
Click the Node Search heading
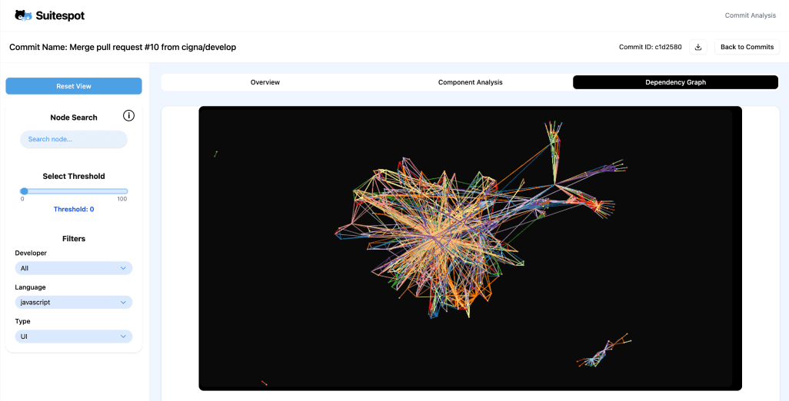tap(74, 118)
